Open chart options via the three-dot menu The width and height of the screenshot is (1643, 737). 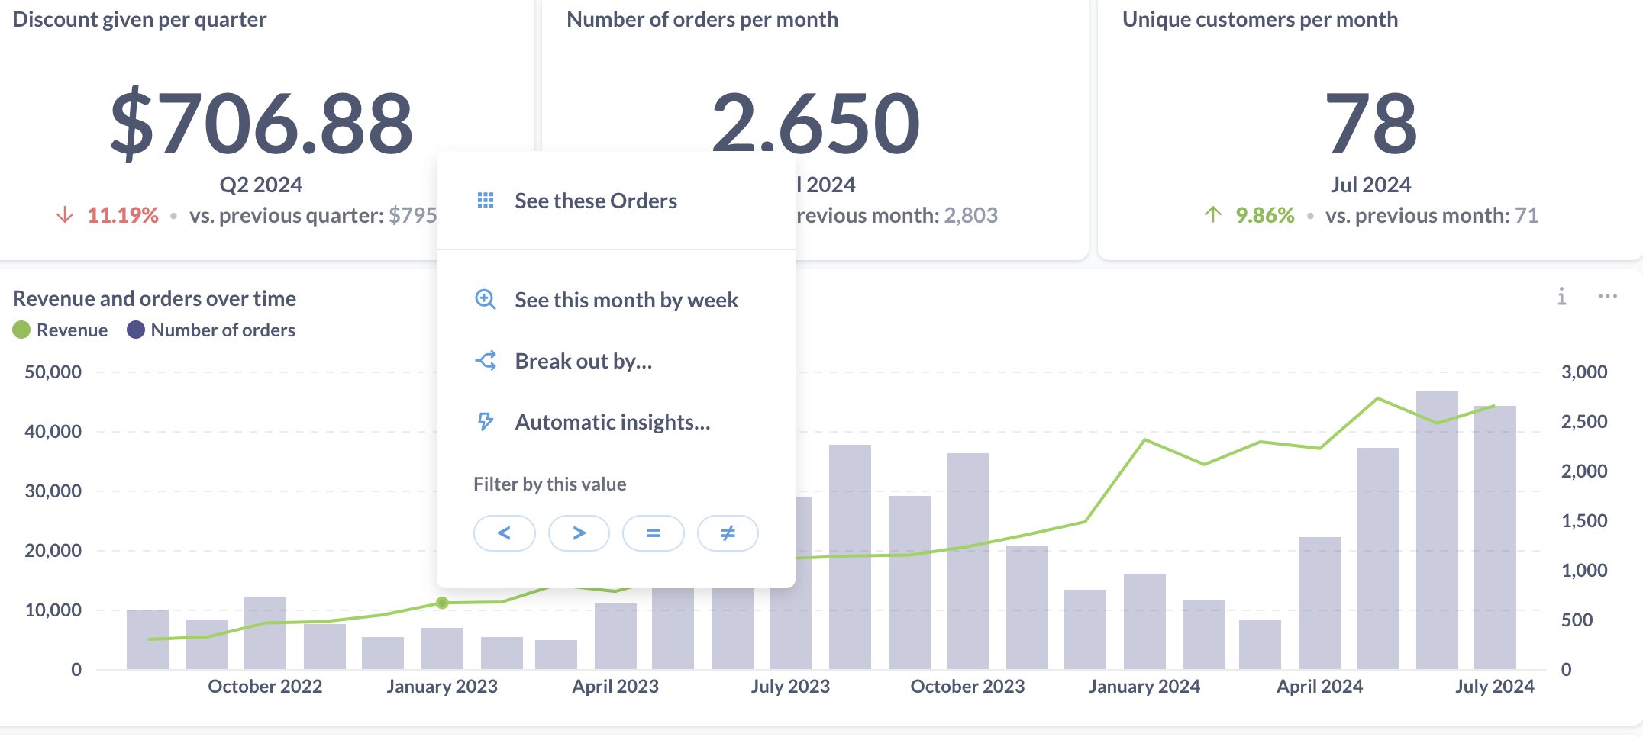1608,296
